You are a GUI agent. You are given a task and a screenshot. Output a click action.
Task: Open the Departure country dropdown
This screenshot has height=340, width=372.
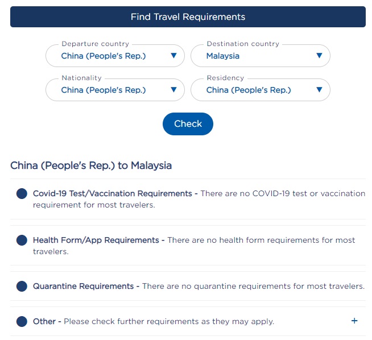(x=108, y=56)
